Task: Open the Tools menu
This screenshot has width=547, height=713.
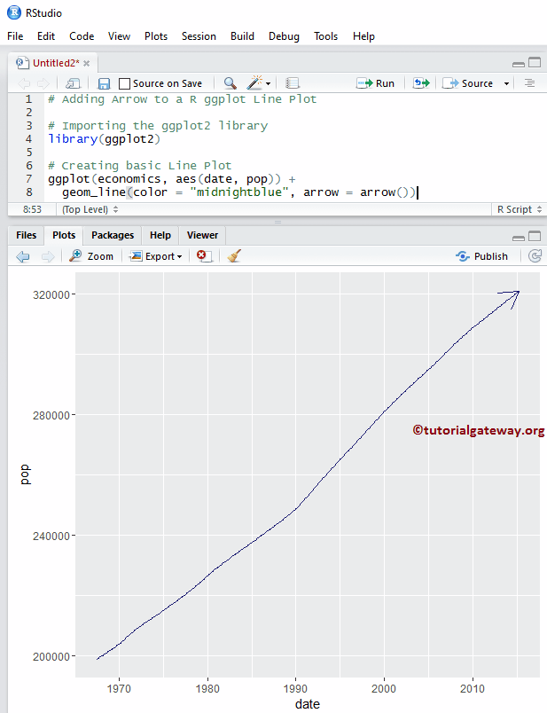Action: pos(325,36)
